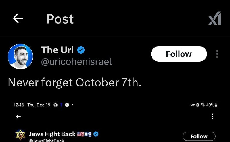The image size is (230, 142).
Task: Open the three-dot menu next to The Uri's Follow button
Action: 217,54
